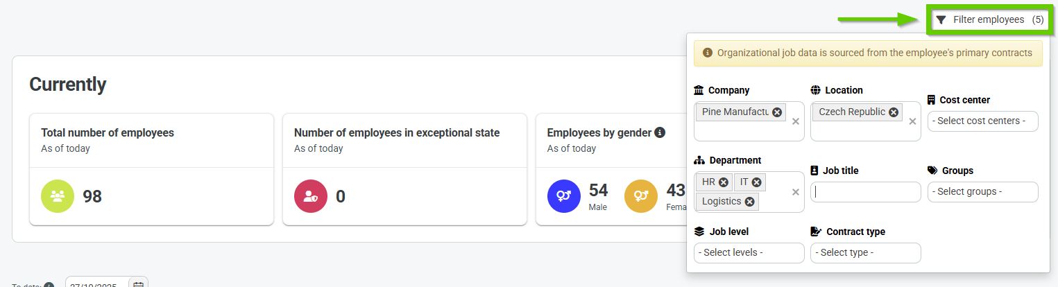Clear all selected locations
The image size is (1058, 287).
click(912, 121)
